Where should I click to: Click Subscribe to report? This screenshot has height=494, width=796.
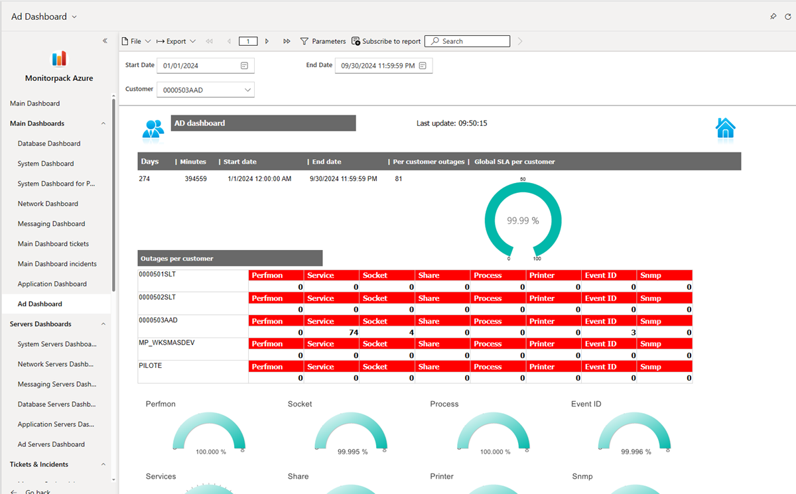point(386,41)
